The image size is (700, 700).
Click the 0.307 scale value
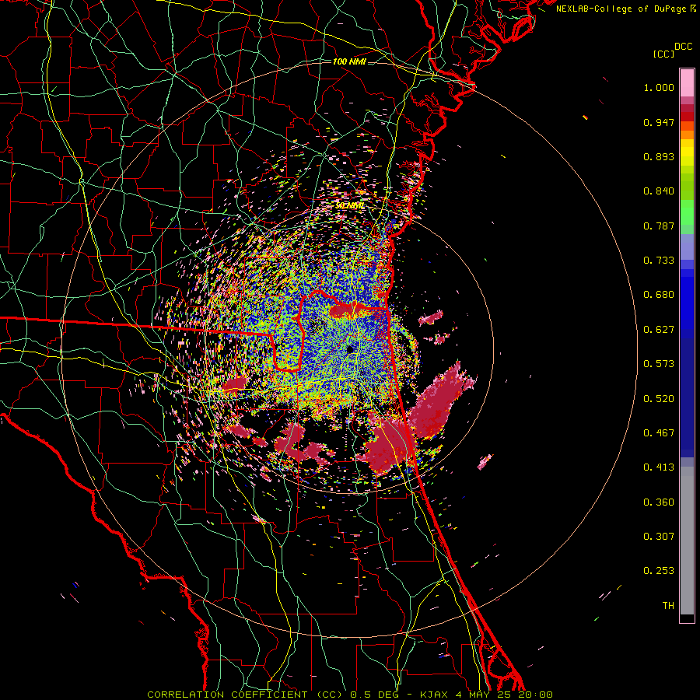coord(659,536)
